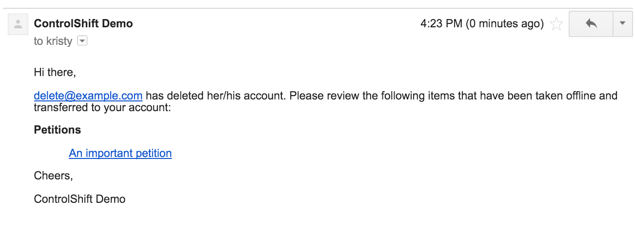
Task: Click the 'Hi there,' greeting line
Action: 55,73
